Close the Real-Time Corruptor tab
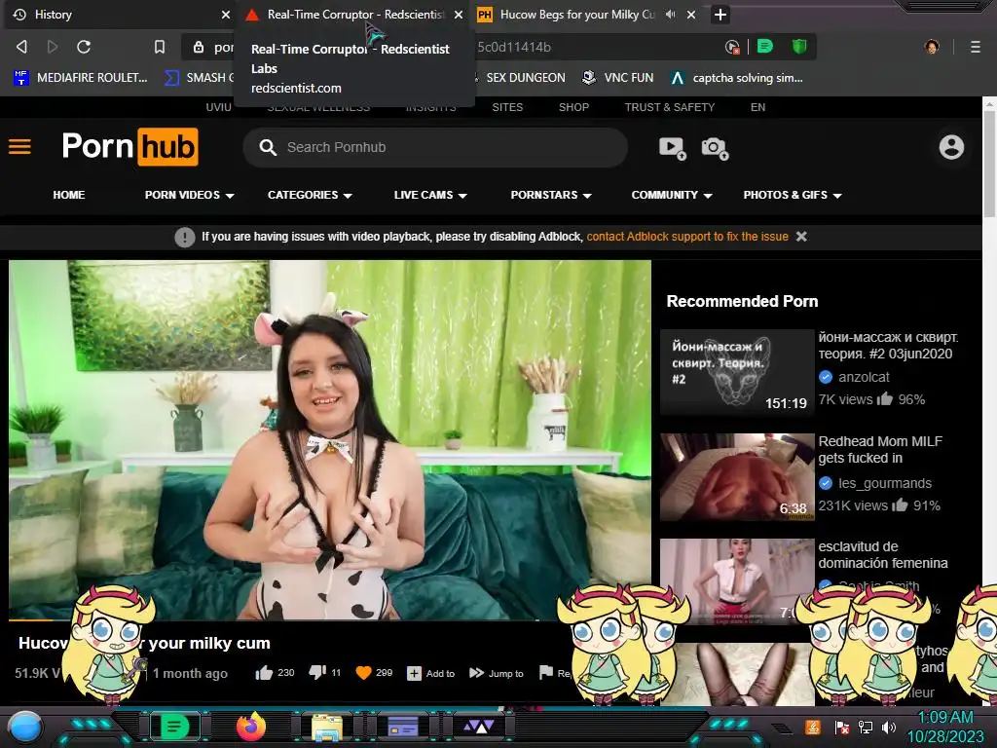This screenshot has width=997, height=748. pos(459,15)
